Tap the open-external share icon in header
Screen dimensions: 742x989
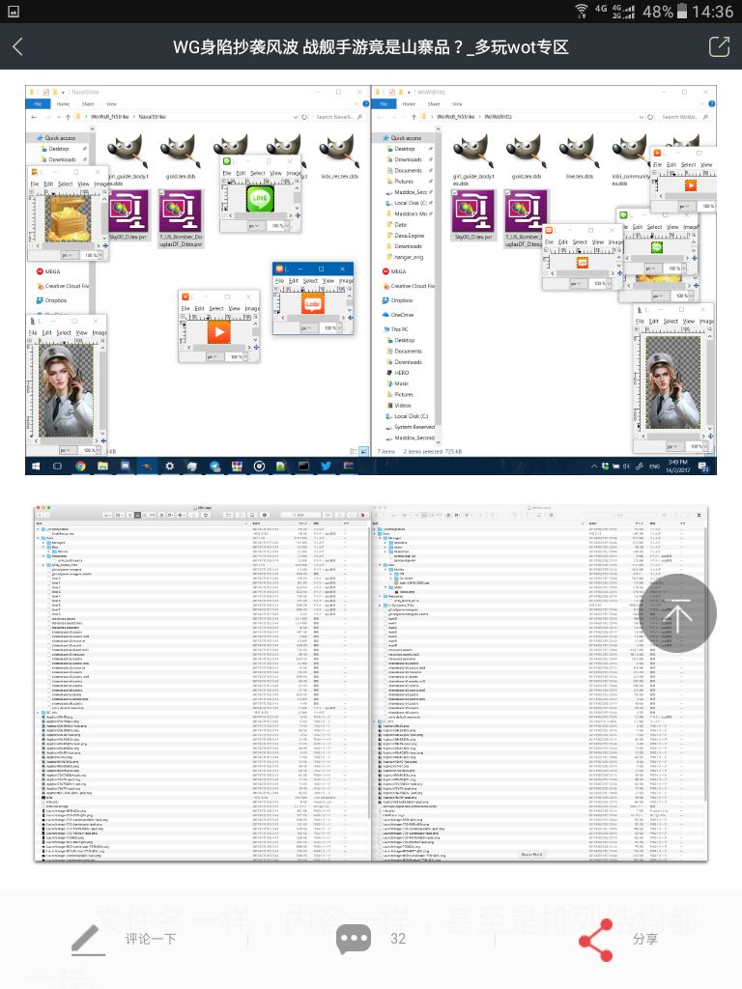click(719, 46)
